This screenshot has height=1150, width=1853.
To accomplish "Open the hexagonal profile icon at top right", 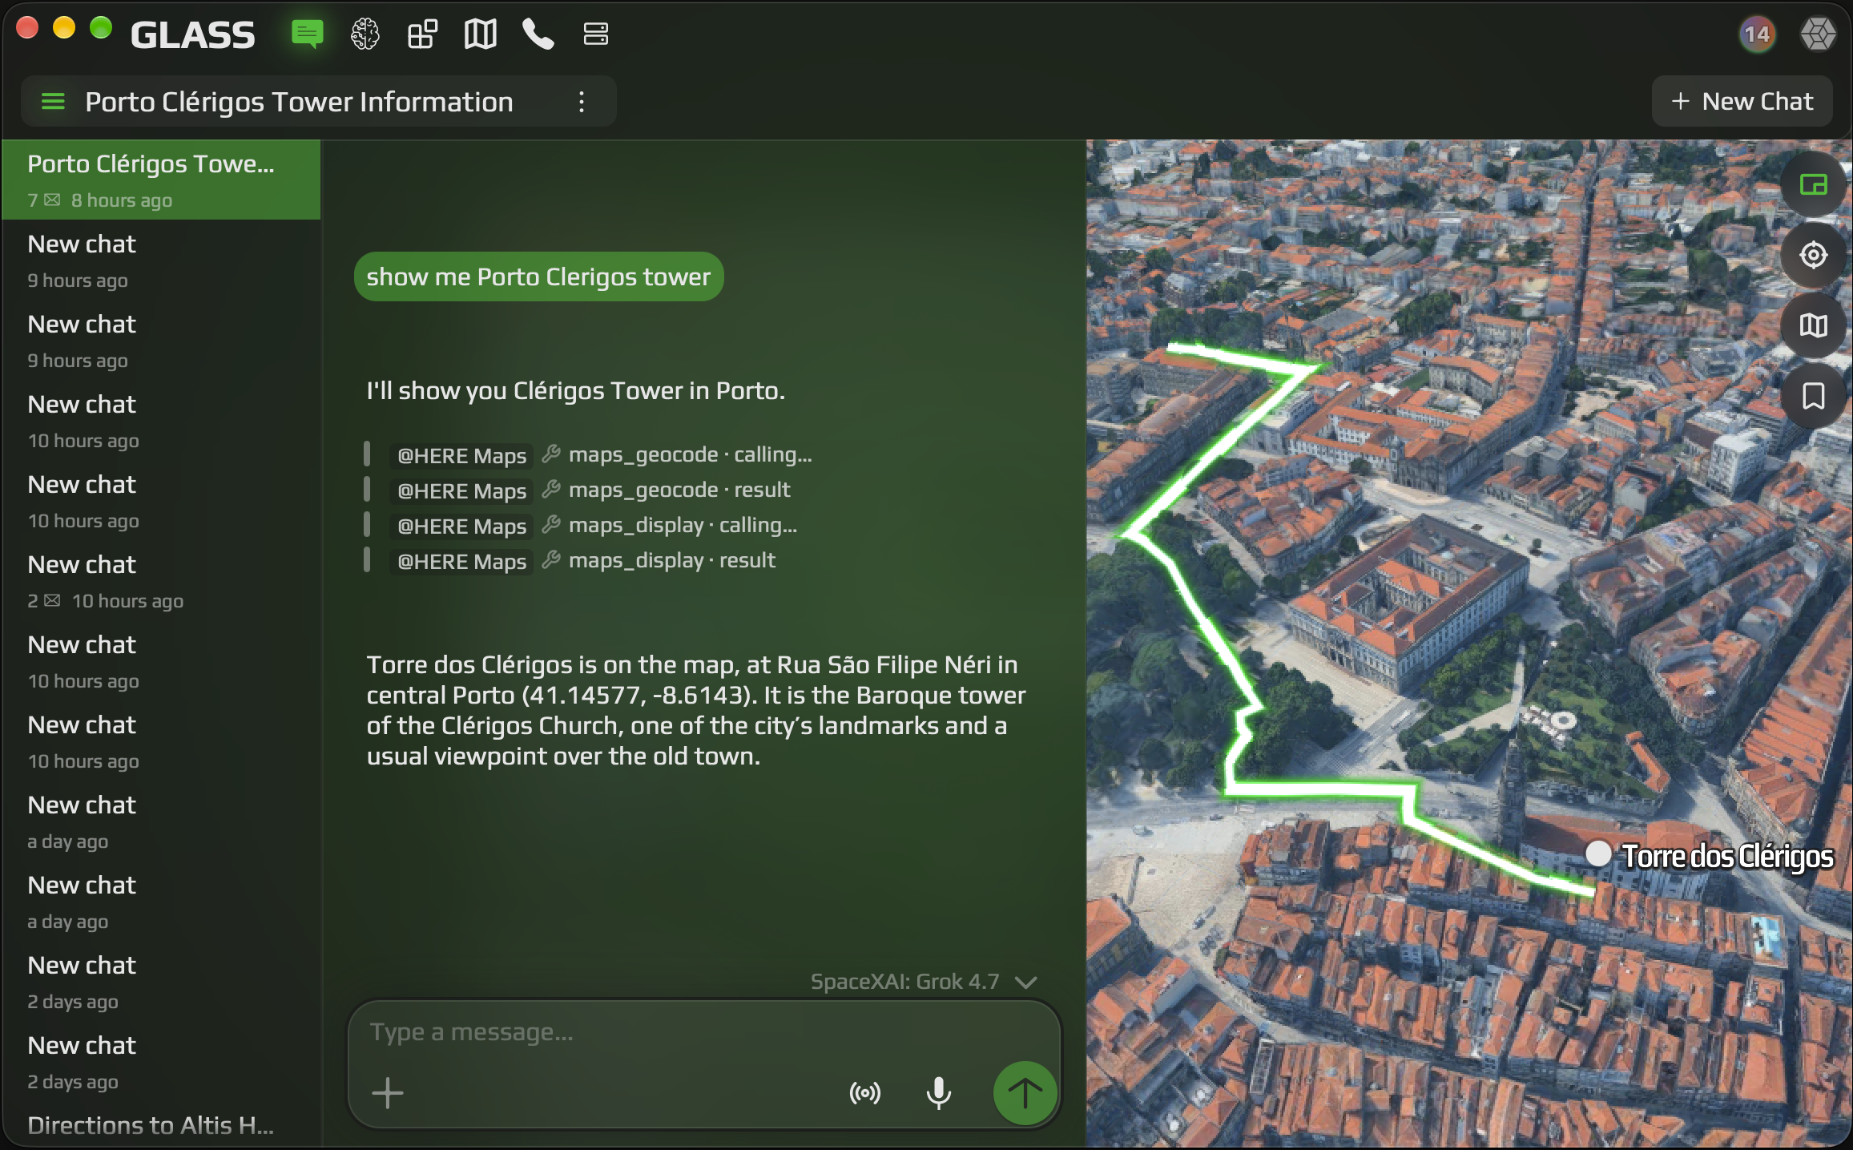I will pyautogui.click(x=1817, y=34).
